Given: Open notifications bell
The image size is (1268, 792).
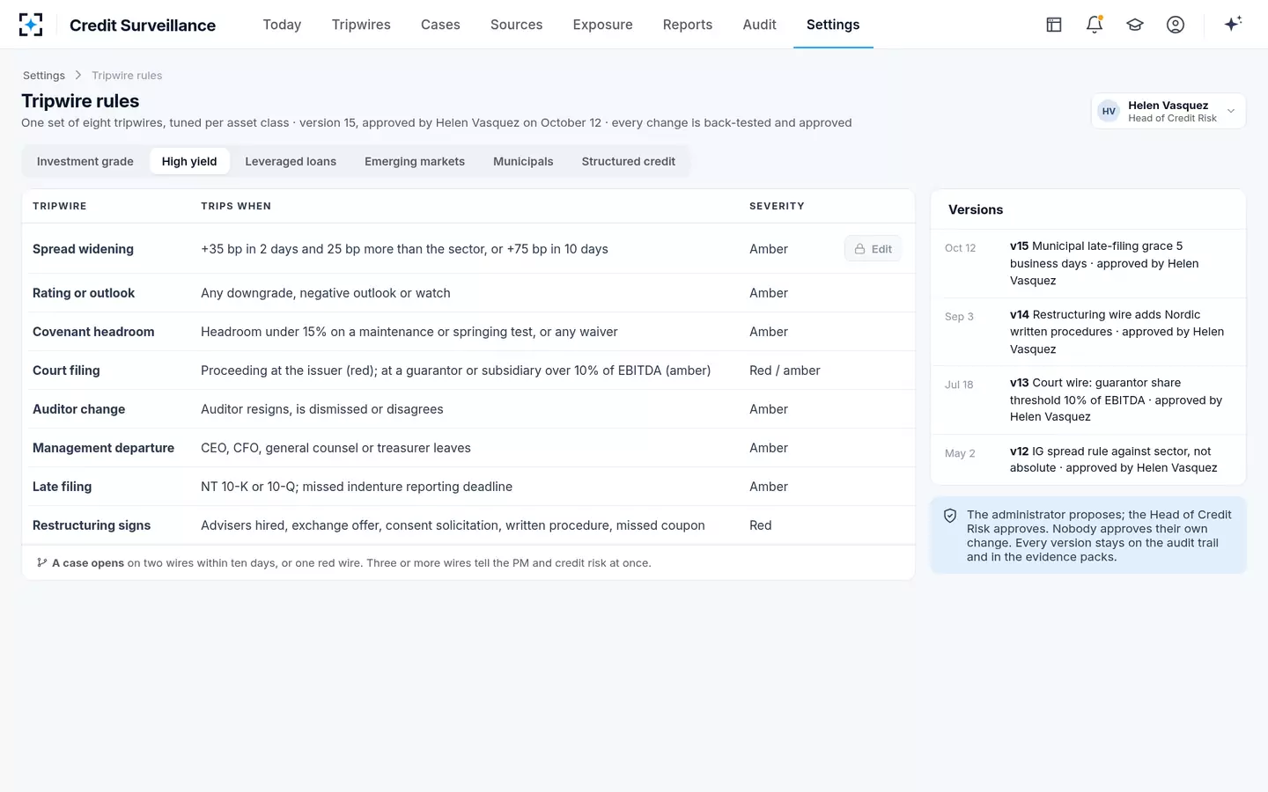Looking at the screenshot, I should point(1095,25).
